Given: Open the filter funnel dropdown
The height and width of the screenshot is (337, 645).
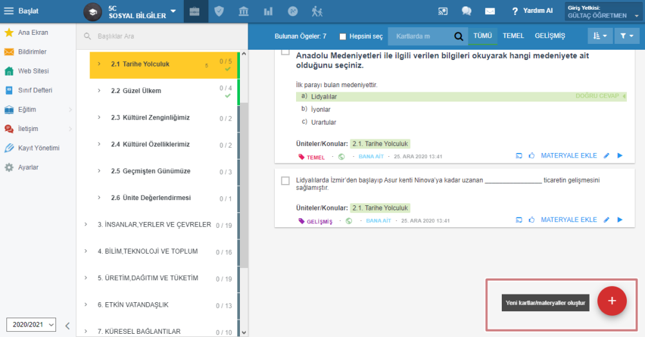Looking at the screenshot, I should click(x=627, y=36).
